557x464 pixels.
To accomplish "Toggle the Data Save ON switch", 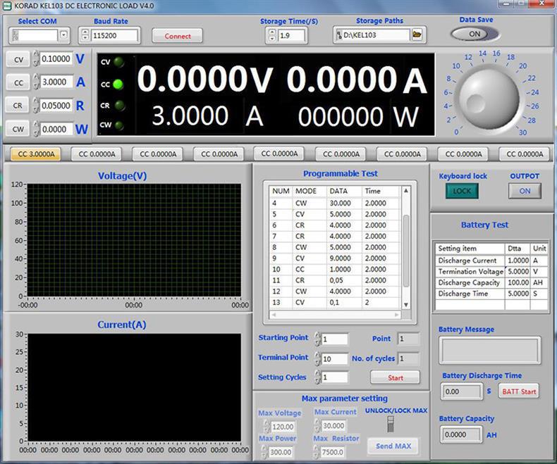I will [x=475, y=34].
